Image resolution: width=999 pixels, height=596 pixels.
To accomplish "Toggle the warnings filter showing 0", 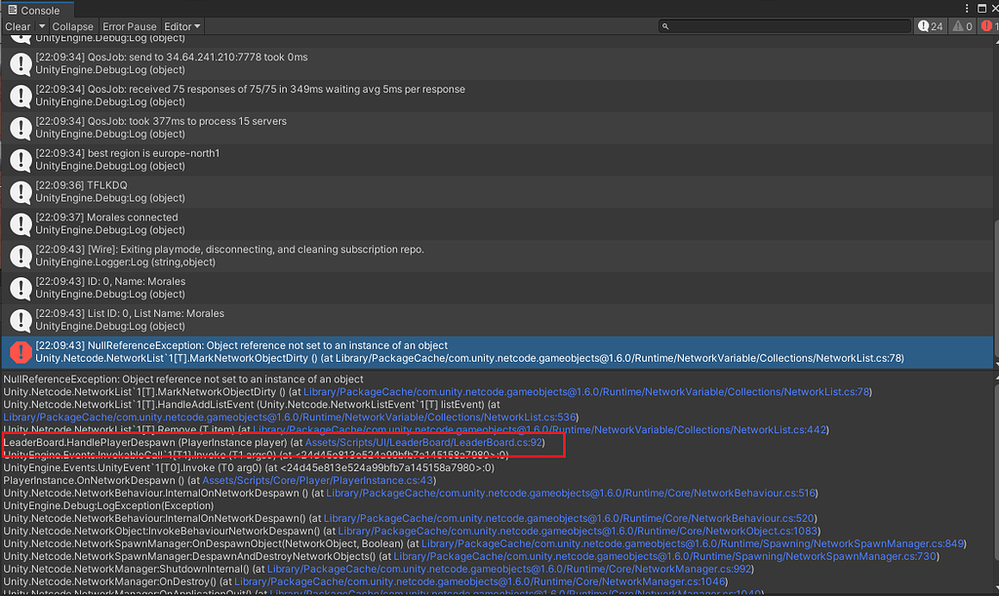I will (962, 26).
